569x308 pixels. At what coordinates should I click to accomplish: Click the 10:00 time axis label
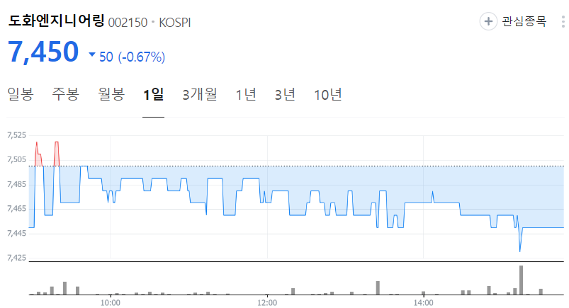pos(111,302)
